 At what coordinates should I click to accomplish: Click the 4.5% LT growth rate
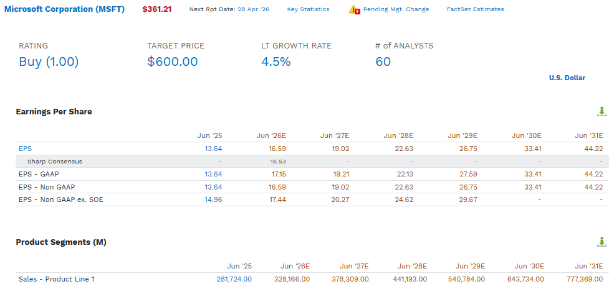click(x=276, y=62)
